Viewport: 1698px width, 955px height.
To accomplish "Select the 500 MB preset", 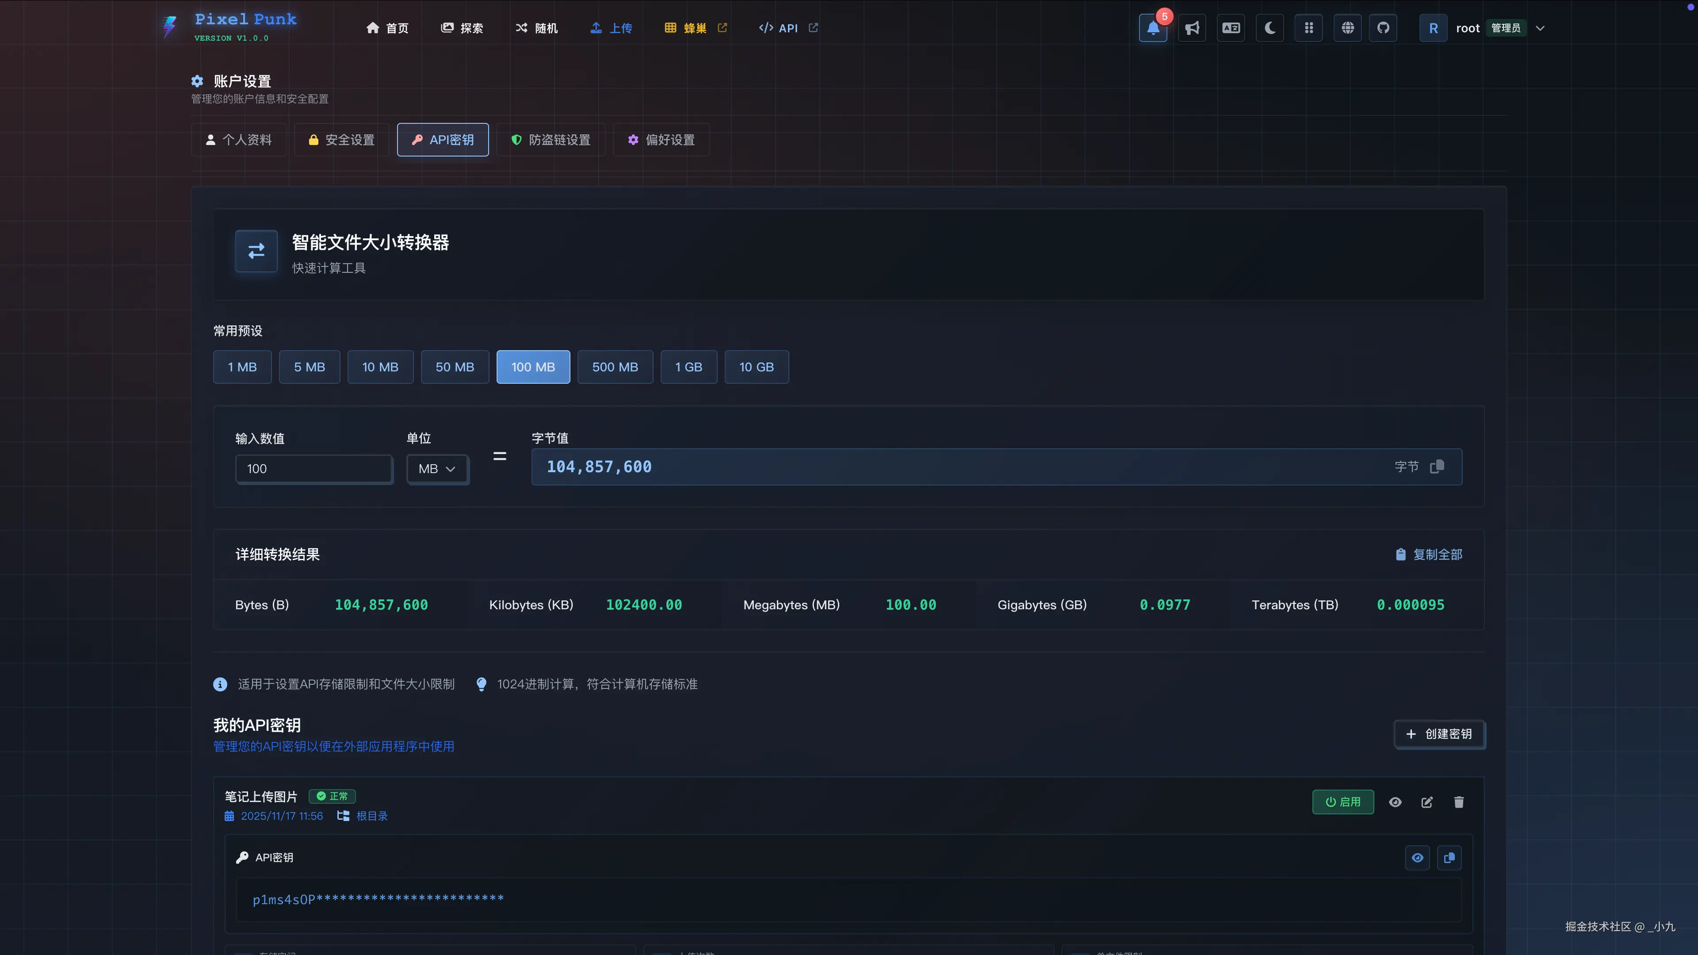I will (614, 367).
